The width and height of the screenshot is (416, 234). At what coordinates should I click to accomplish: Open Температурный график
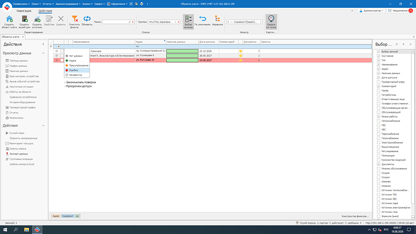click(x=22, y=107)
